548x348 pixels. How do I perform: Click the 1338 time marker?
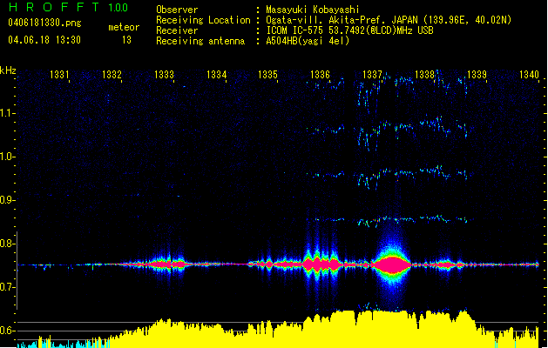pos(424,75)
